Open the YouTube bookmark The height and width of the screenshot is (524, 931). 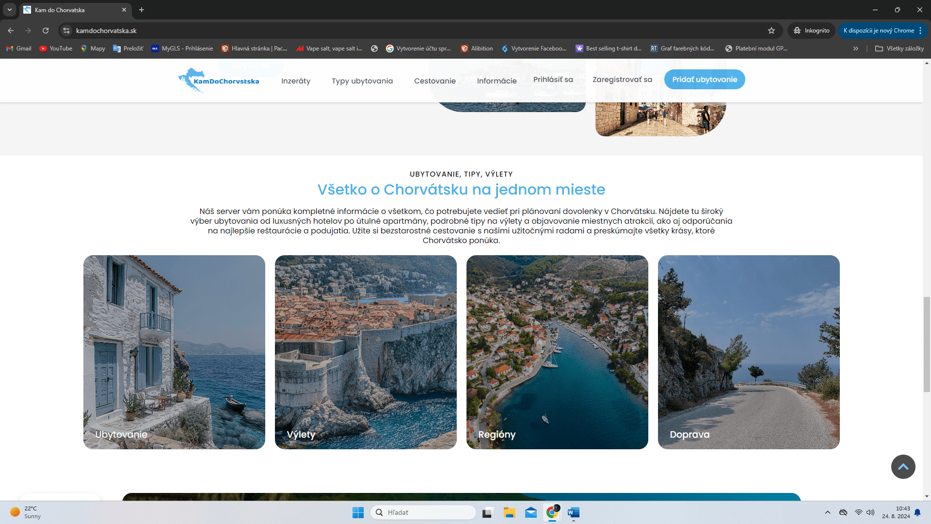pyautogui.click(x=56, y=49)
